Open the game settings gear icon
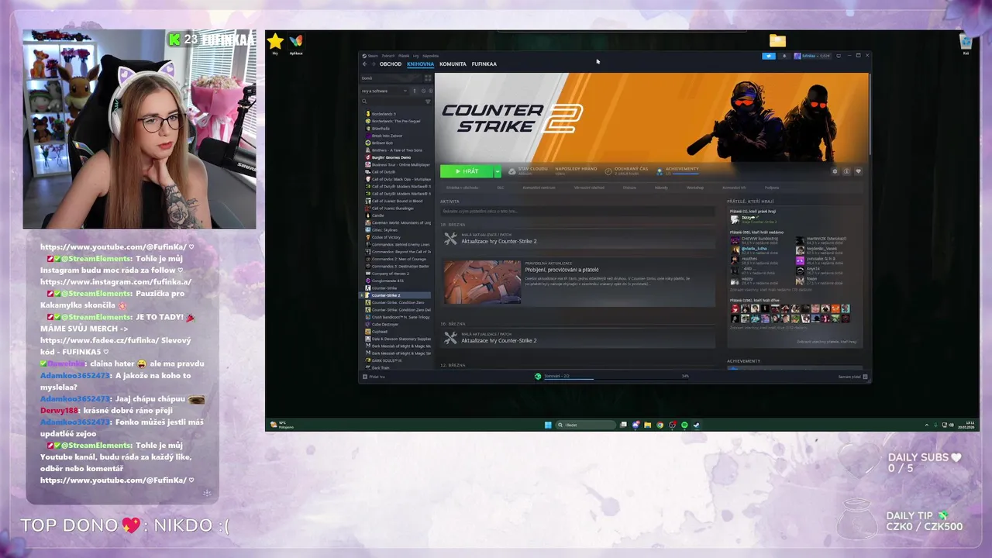 (835, 171)
